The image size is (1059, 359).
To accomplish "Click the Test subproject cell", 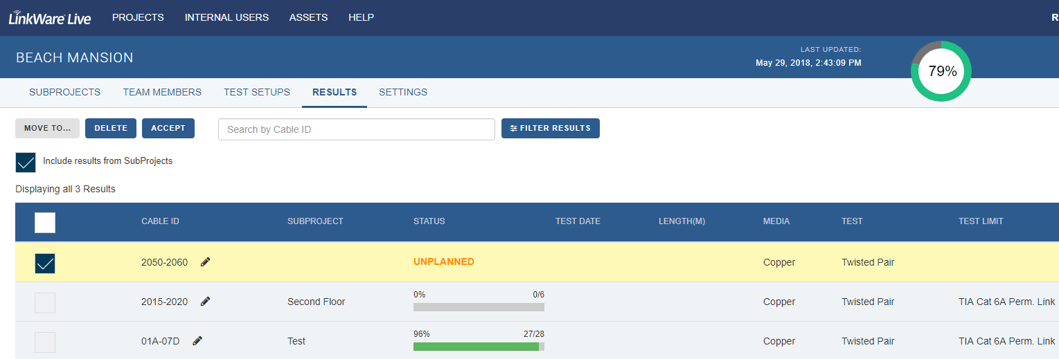I will click(x=296, y=341).
